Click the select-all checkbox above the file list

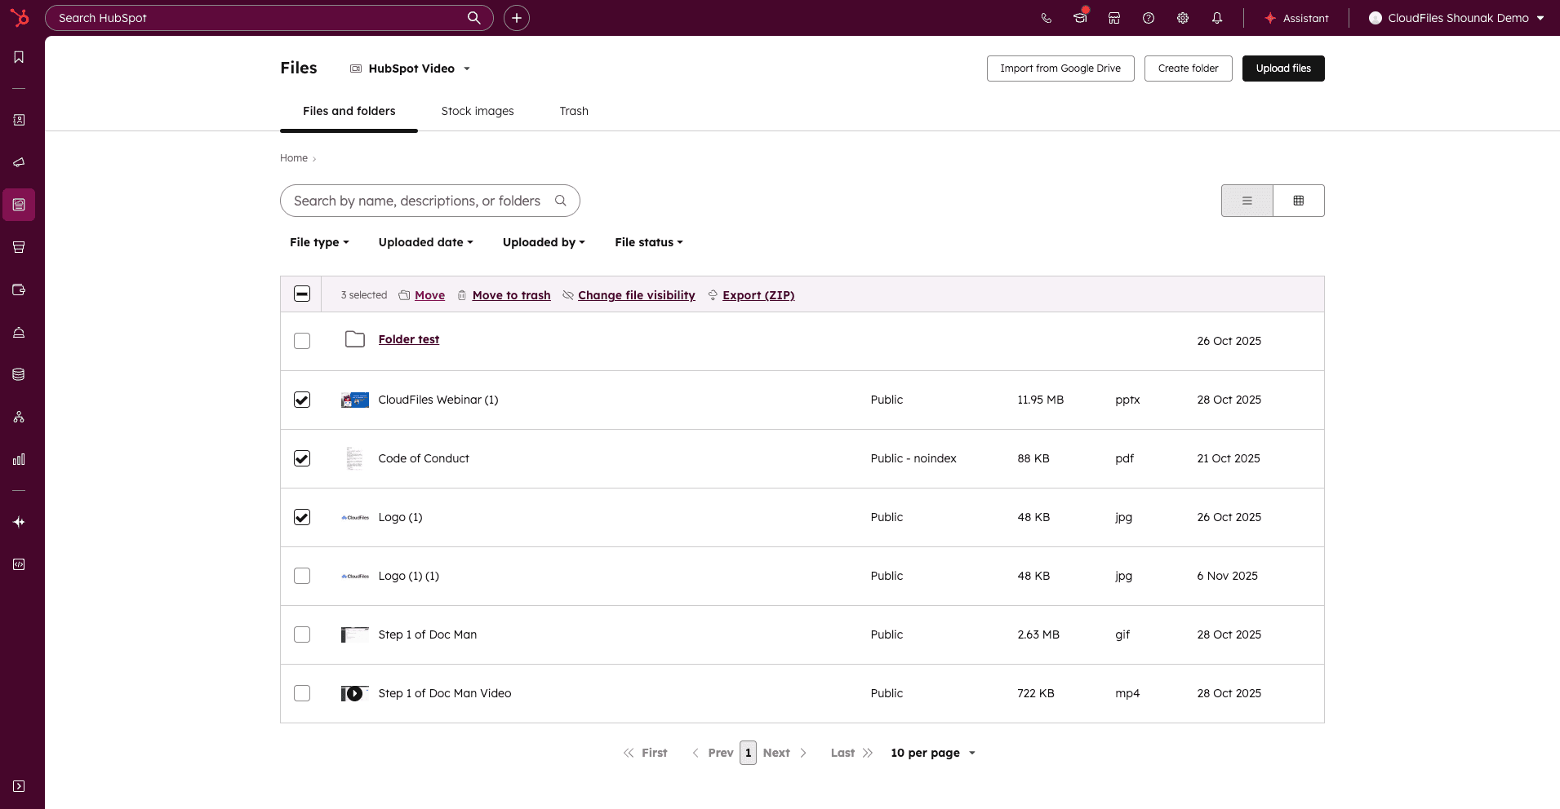pos(302,294)
